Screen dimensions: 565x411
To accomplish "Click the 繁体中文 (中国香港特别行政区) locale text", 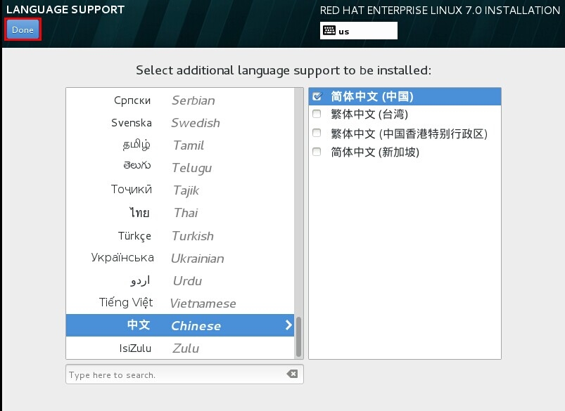I will (409, 133).
